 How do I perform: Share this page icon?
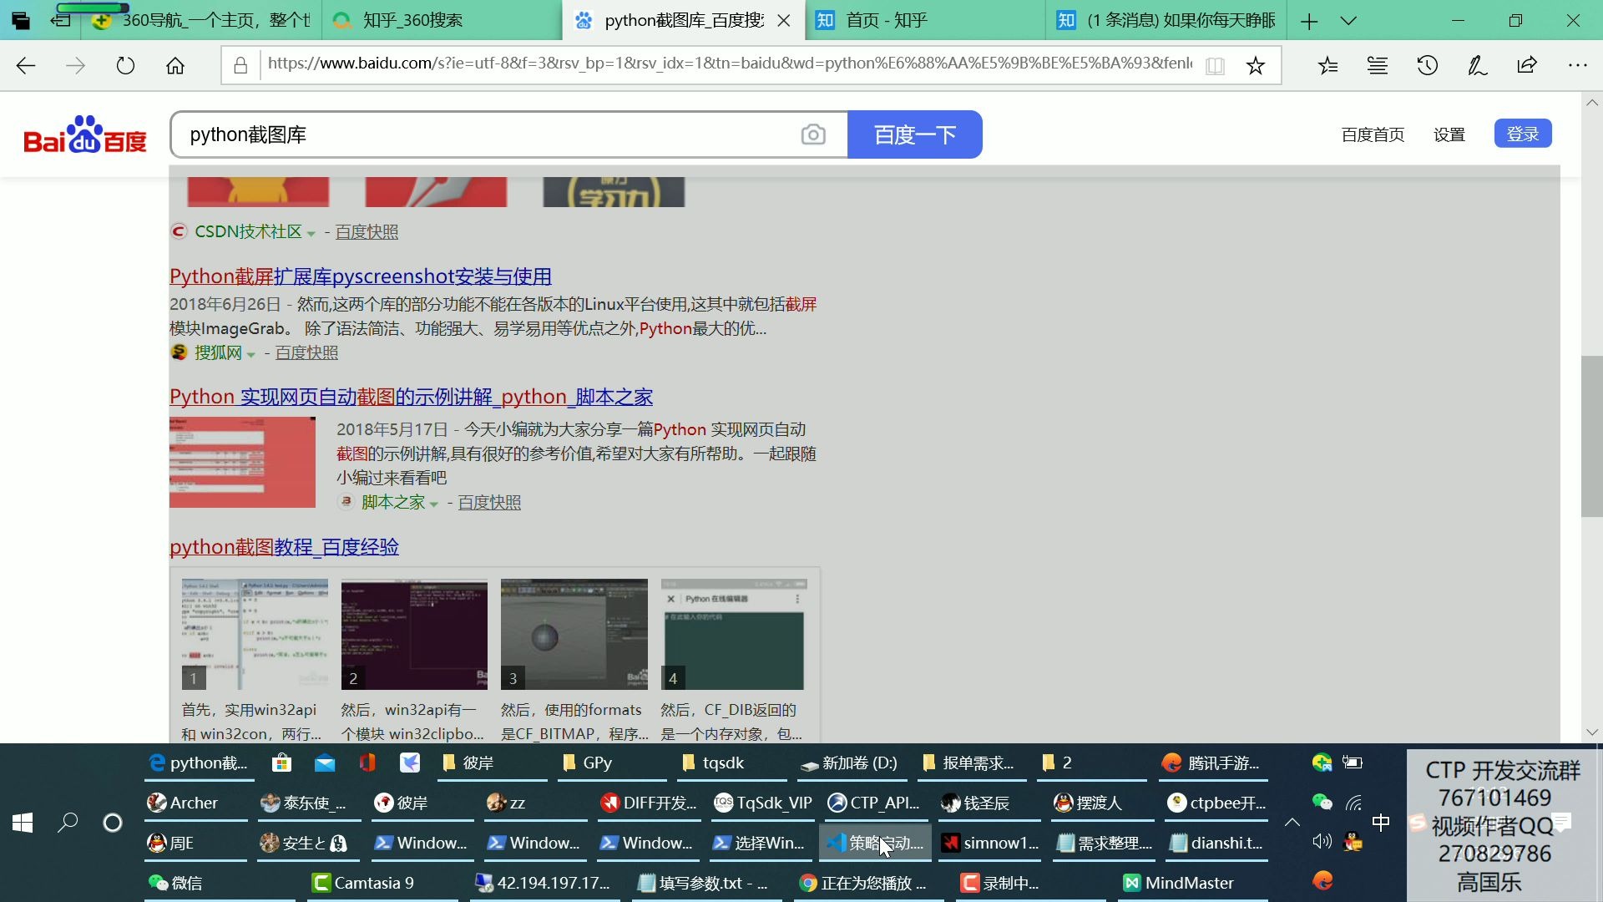pyautogui.click(x=1527, y=65)
